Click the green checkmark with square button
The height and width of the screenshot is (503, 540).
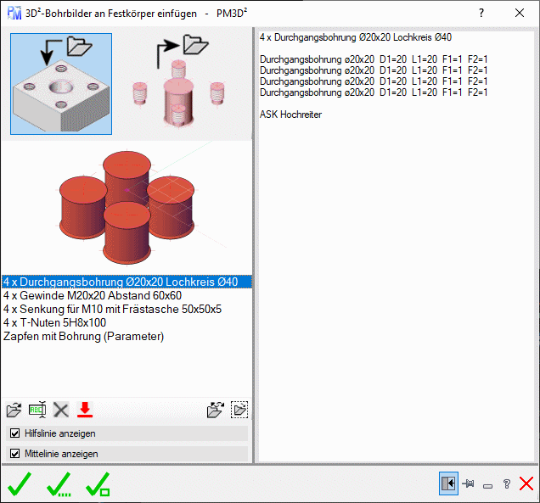98,485
